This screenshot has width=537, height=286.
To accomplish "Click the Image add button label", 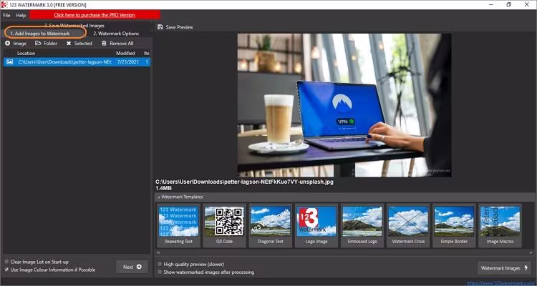I will 19,44.
